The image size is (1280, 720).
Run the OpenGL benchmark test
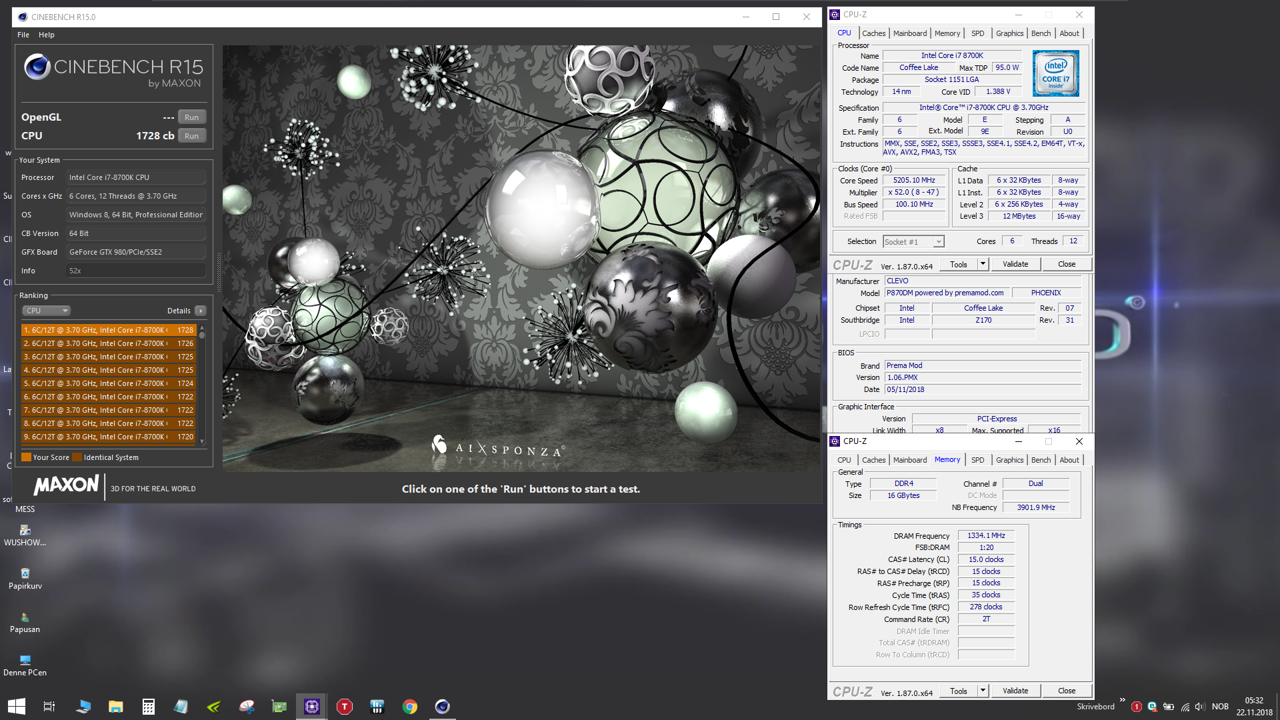pyautogui.click(x=191, y=117)
